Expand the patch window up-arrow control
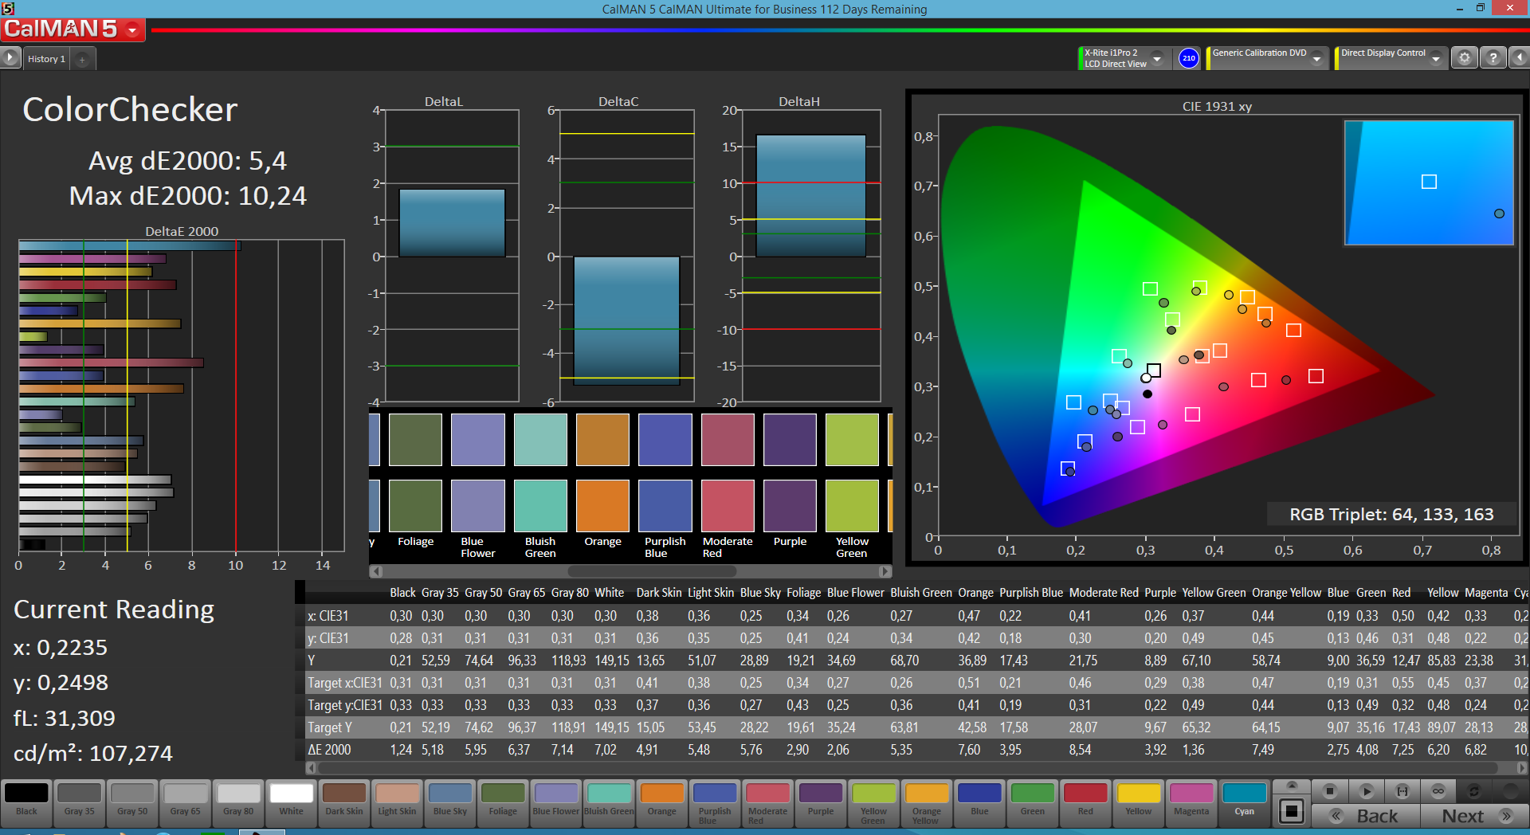This screenshot has height=835, width=1530. 1292,786
